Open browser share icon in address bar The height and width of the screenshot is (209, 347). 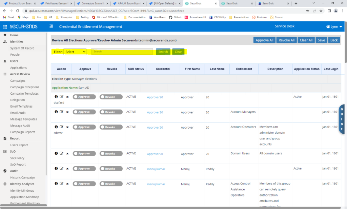(x=314, y=11)
